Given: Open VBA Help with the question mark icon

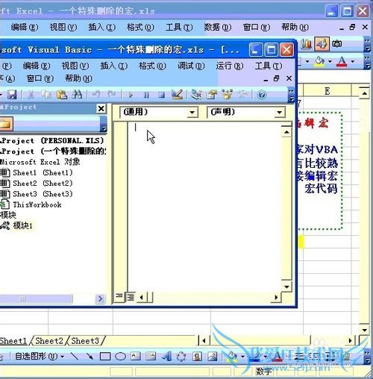Looking at the screenshot, I should [x=262, y=95].
